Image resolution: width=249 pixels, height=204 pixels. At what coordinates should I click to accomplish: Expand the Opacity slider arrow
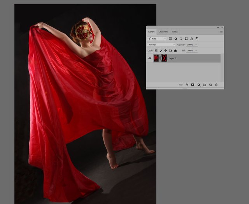coord(196,45)
